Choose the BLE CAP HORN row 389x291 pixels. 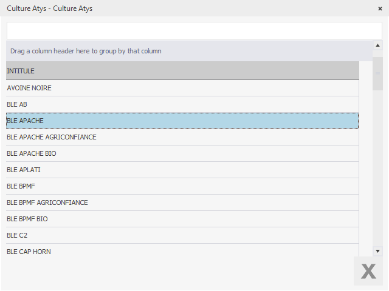[182, 251]
